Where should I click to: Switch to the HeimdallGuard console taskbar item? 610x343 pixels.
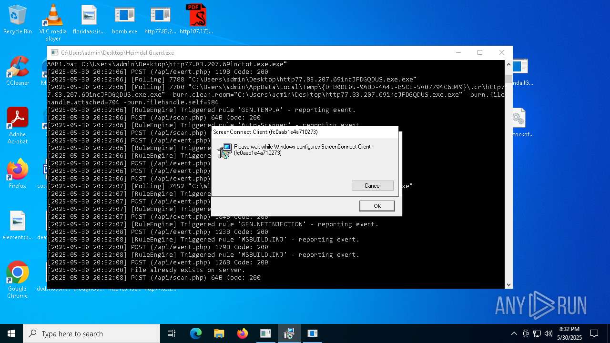[265, 333]
